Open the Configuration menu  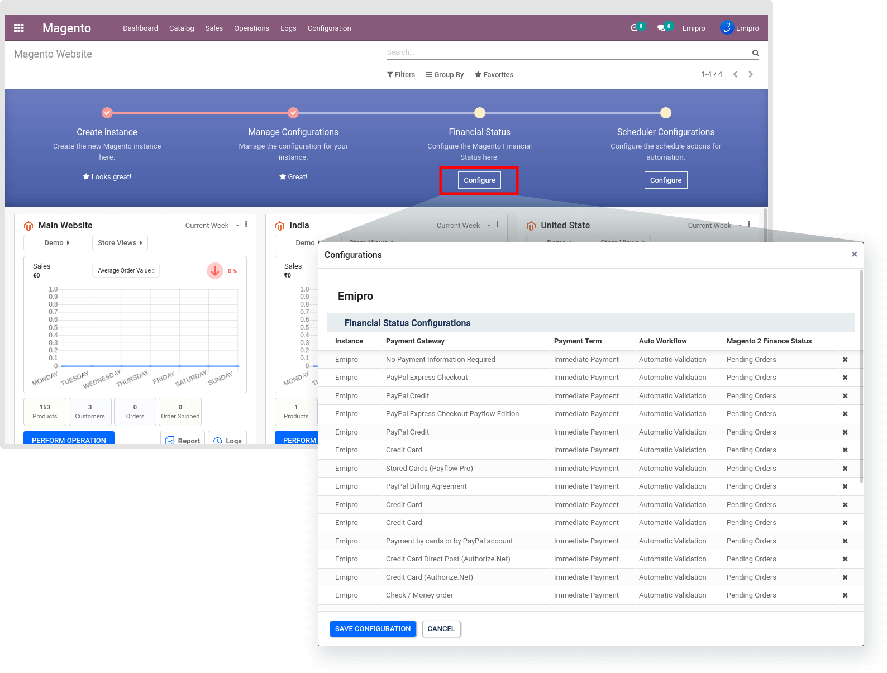(330, 28)
